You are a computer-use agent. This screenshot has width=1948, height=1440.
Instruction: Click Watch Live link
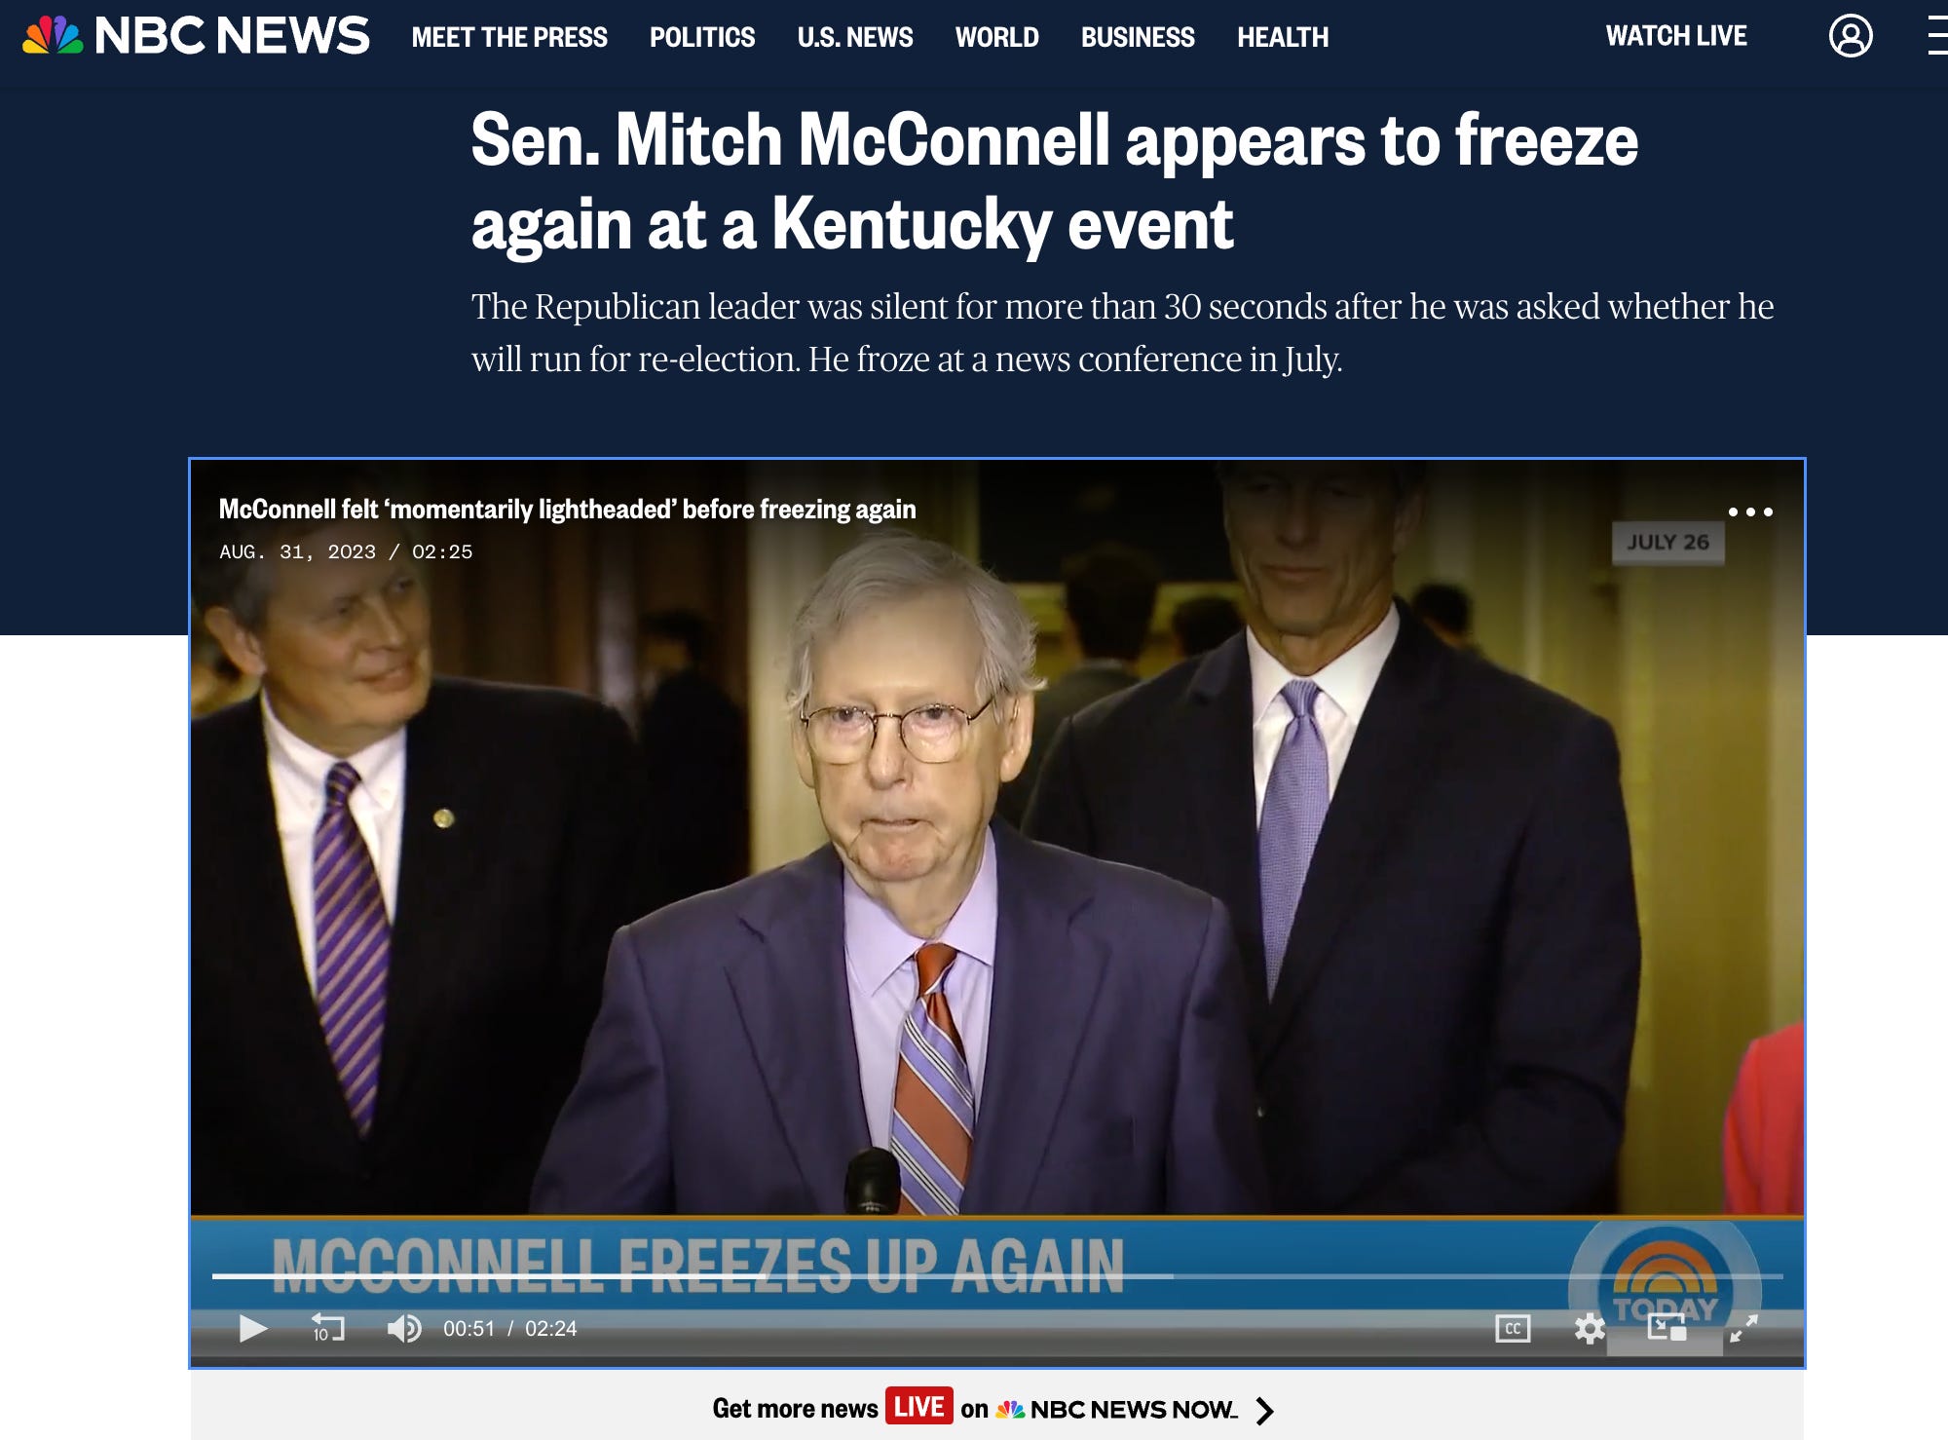pos(1676,36)
